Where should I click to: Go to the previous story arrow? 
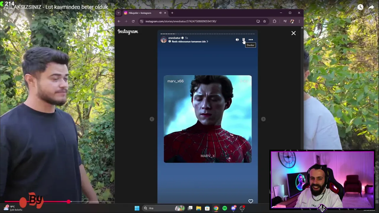point(152,119)
